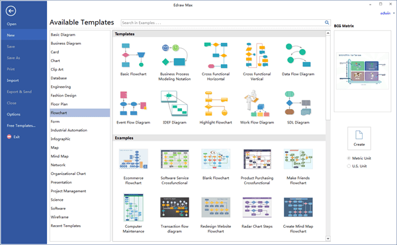397x245 pixels.
Task: Select the Clip Art category
Action: click(80, 69)
